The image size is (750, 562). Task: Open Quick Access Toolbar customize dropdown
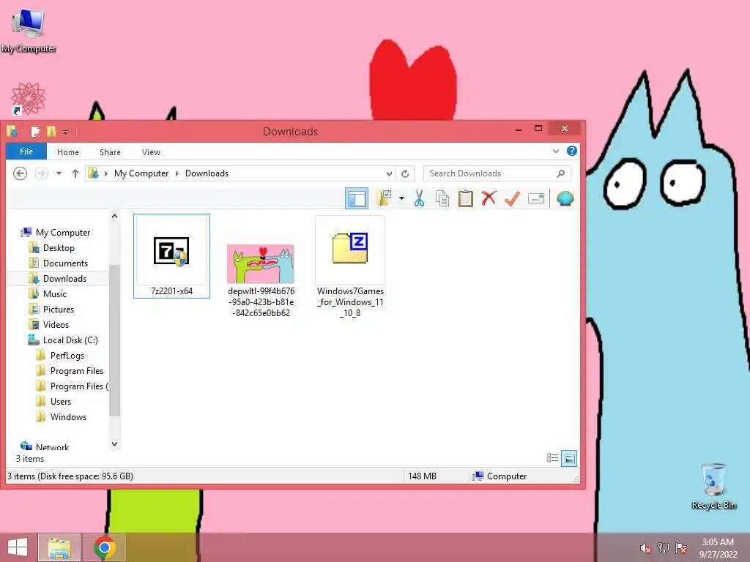click(x=65, y=132)
